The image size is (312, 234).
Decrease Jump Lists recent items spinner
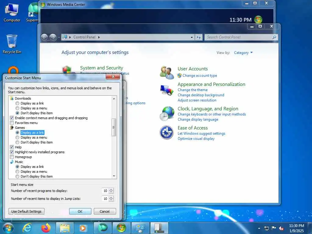(x=111, y=200)
